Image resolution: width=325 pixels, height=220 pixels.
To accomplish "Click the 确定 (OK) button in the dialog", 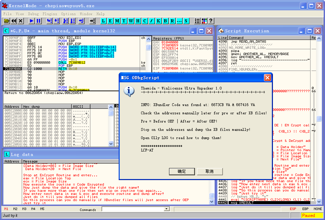I will coord(182,171).
